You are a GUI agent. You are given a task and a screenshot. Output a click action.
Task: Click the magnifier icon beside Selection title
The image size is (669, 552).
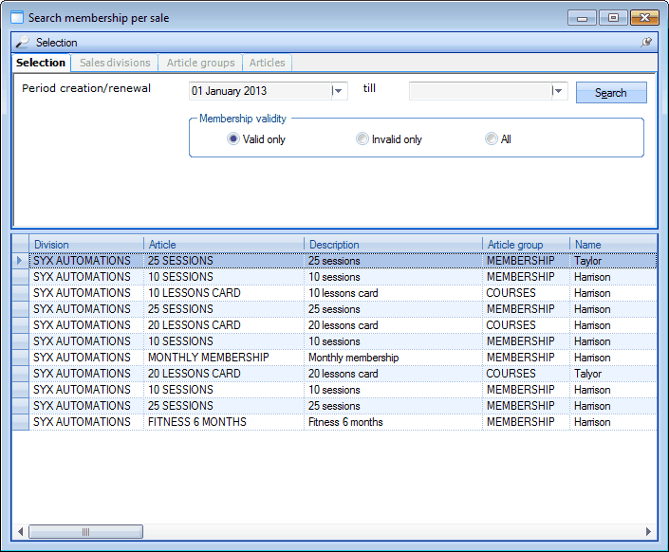point(23,43)
